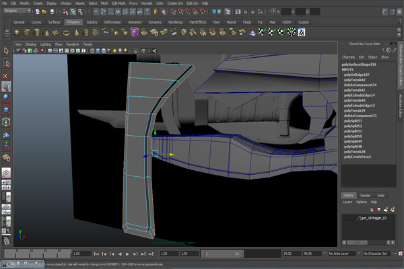Open the viewport Shading menu
The height and width of the screenshot is (269, 404).
click(31, 44)
